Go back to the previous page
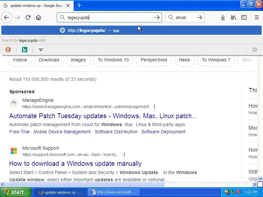263x197 pixels. [x=7, y=17]
